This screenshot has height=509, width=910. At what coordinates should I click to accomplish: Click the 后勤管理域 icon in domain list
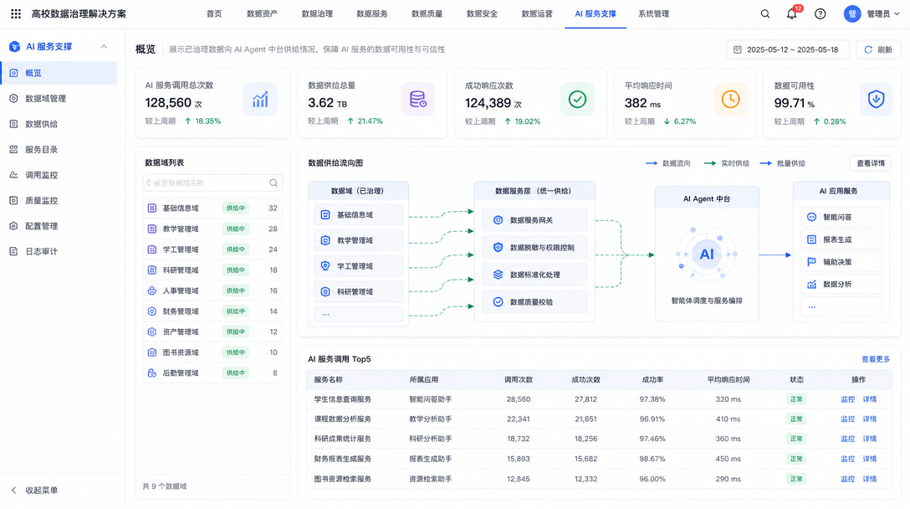pyautogui.click(x=152, y=373)
